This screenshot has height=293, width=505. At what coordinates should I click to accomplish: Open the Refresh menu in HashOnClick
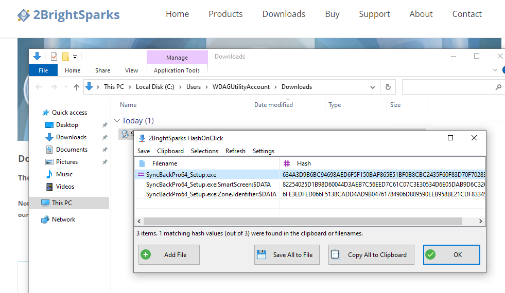pos(235,151)
